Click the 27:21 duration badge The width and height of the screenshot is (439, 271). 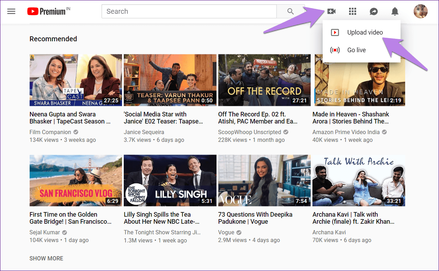(300, 101)
